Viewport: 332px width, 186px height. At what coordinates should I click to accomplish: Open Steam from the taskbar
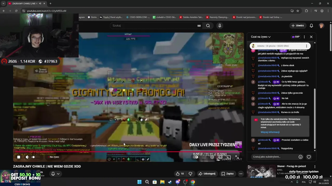coord(170,182)
